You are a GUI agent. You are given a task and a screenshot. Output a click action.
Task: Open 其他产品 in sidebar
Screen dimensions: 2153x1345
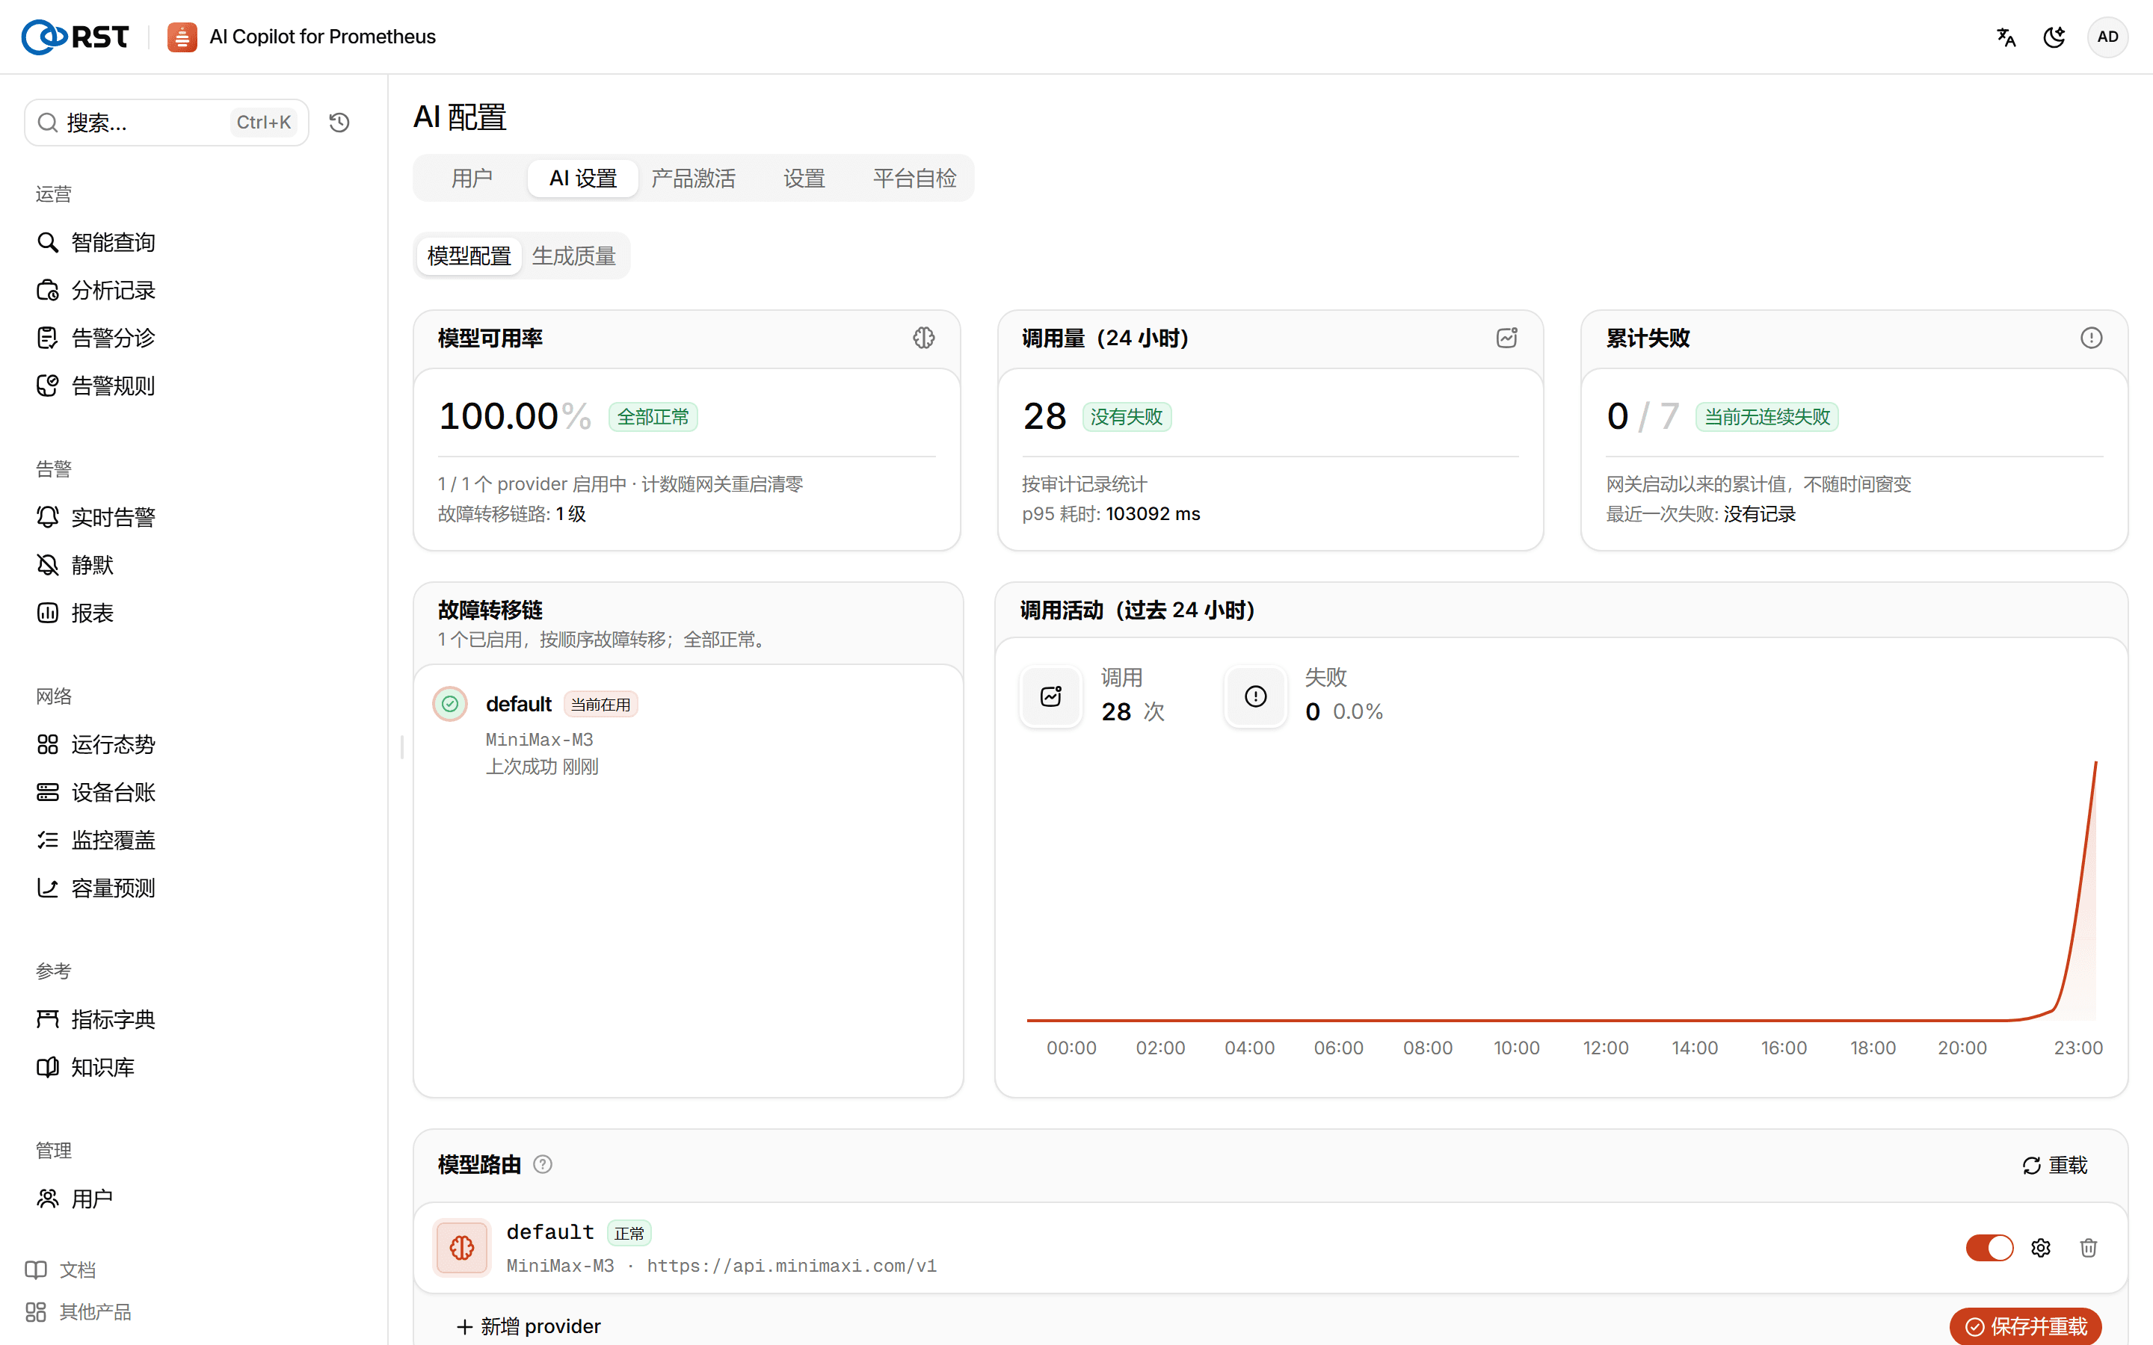point(78,1312)
